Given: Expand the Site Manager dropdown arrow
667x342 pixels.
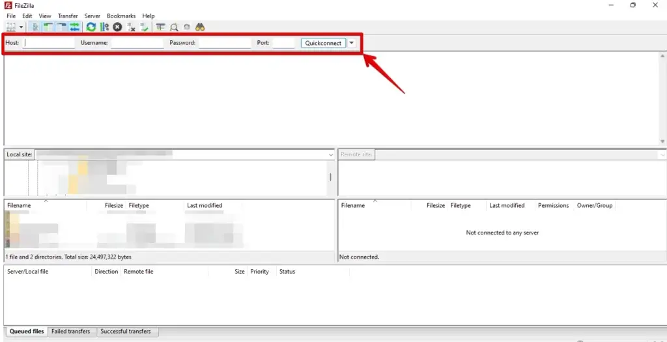Looking at the screenshot, I should 21,27.
